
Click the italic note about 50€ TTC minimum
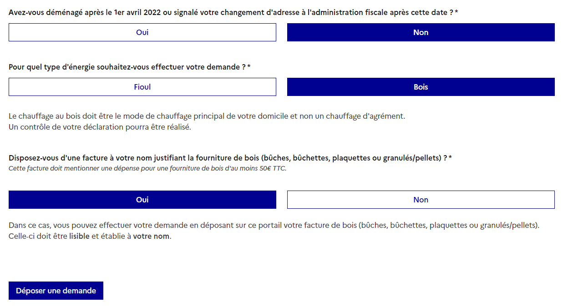click(147, 168)
